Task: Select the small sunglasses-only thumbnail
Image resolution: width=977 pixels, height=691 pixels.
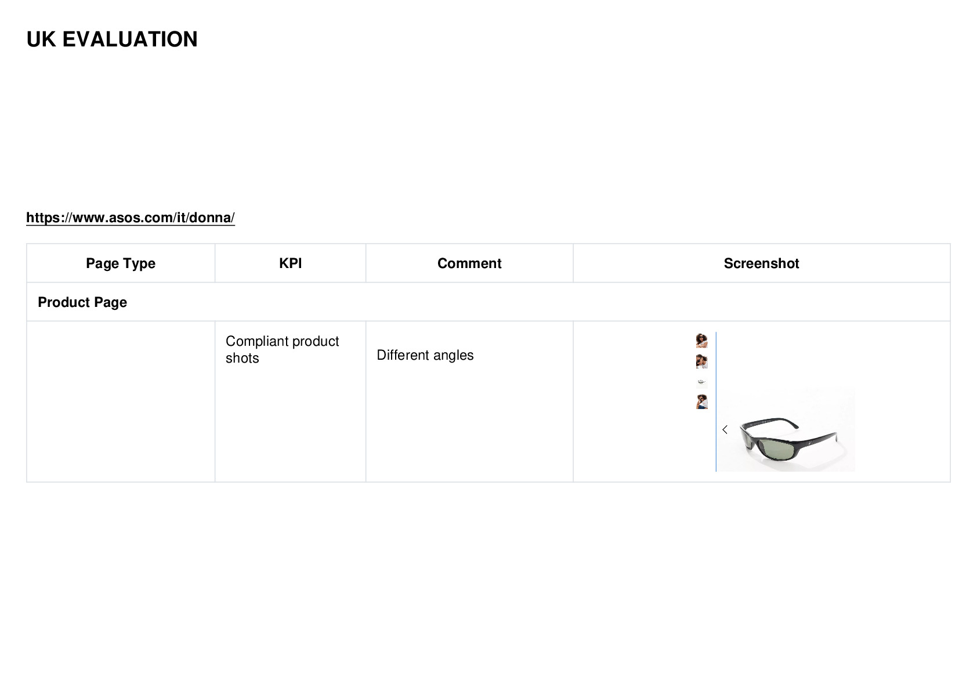Action: (701, 382)
